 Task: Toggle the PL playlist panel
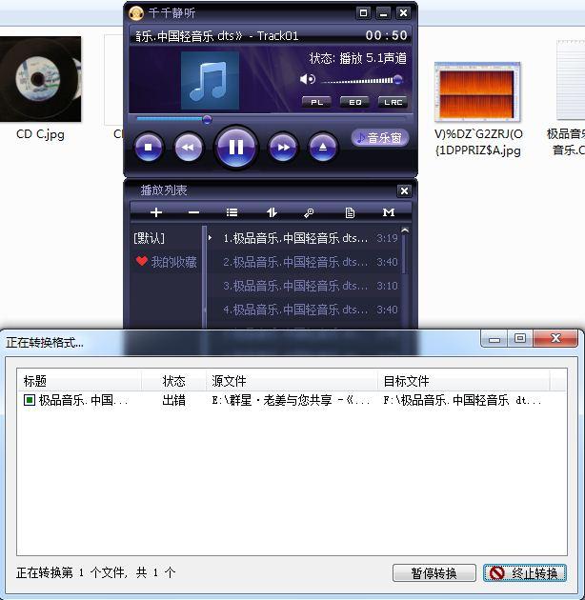pyautogui.click(x=316, y=102)
